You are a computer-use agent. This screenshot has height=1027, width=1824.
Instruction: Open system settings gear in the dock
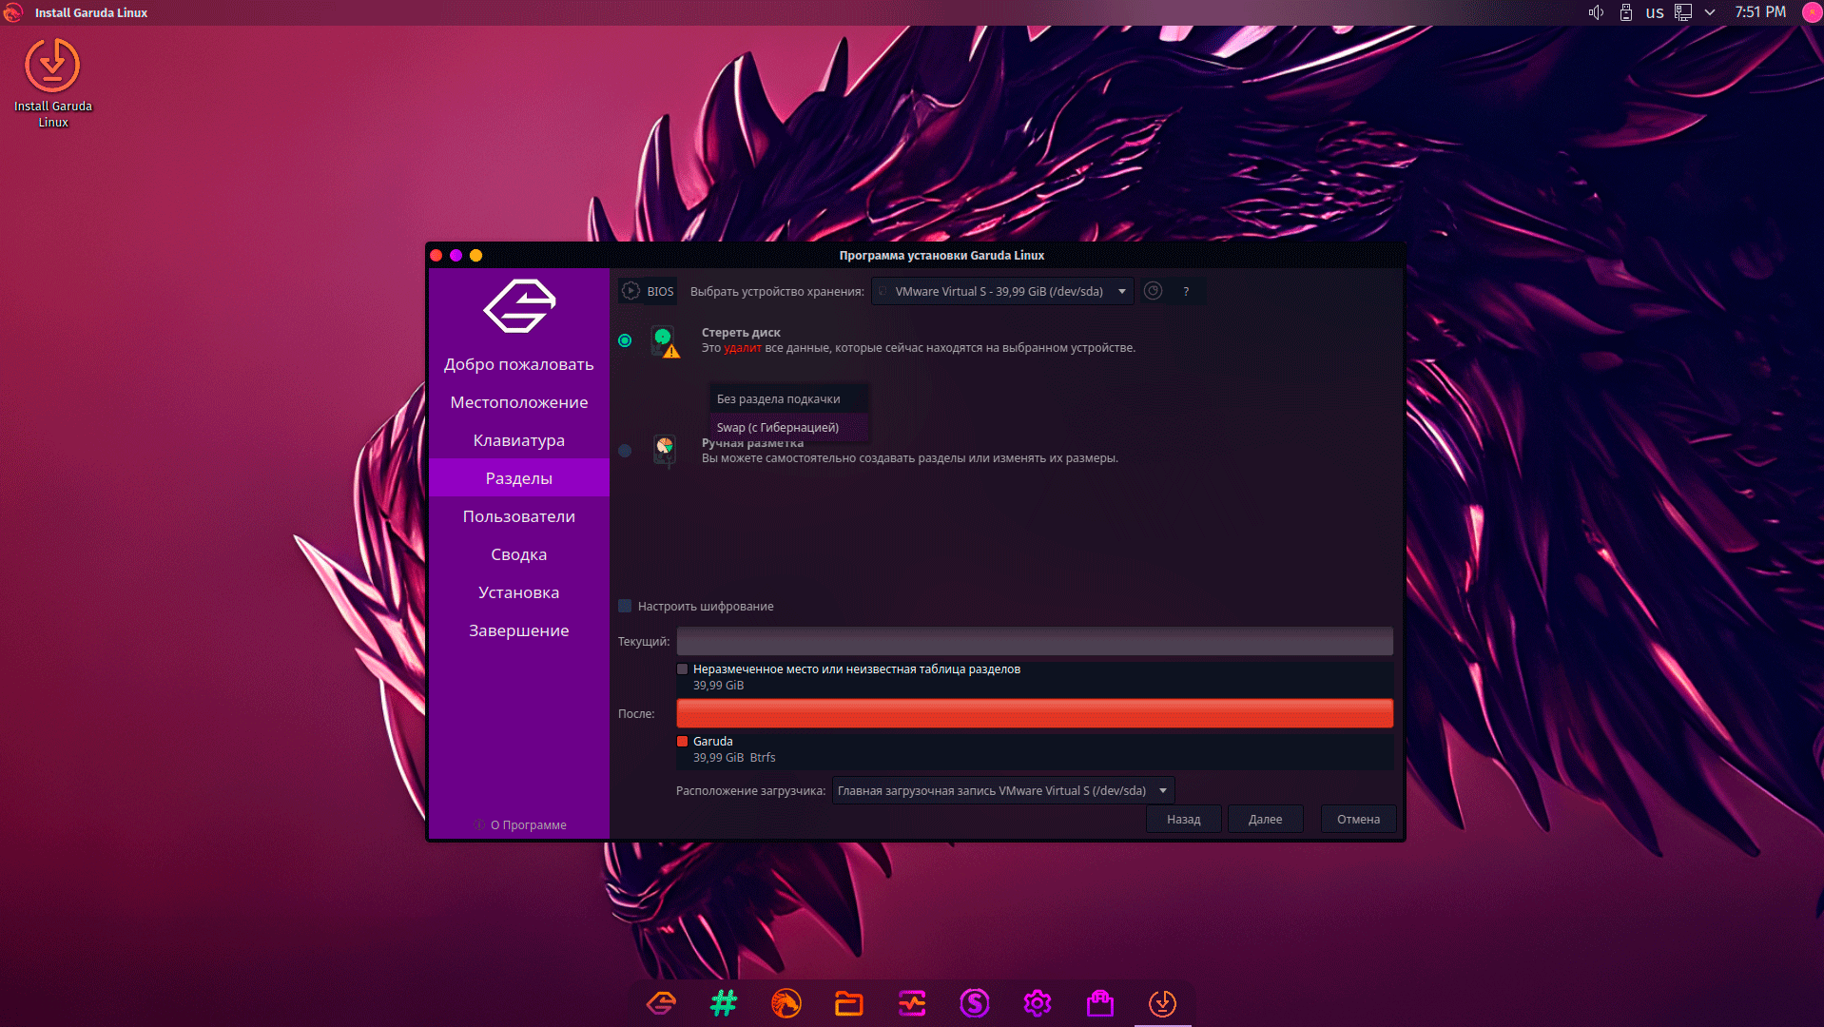[1038, 1003]
